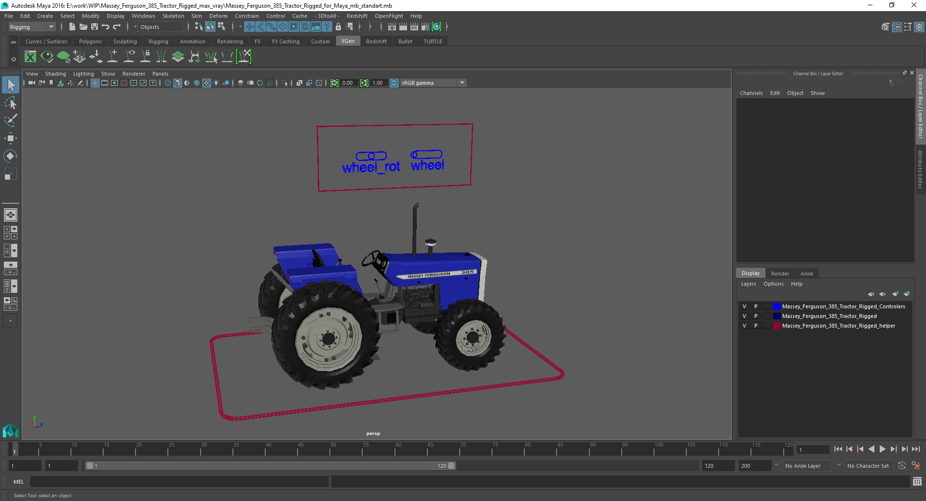Start IPR render
Screen dimensions: 926x501
(x=414, y=27)
